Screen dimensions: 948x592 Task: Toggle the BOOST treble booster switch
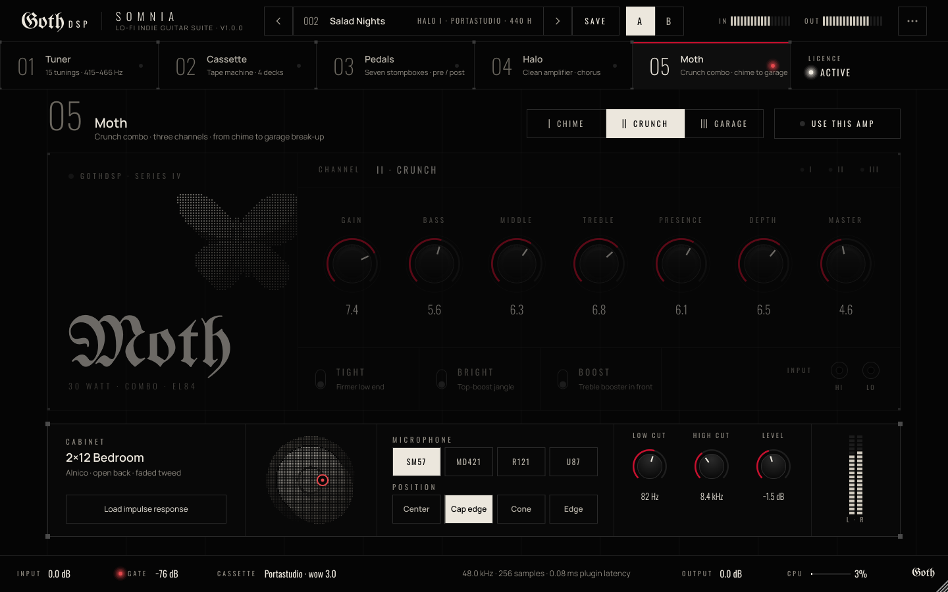click(563, 379)
